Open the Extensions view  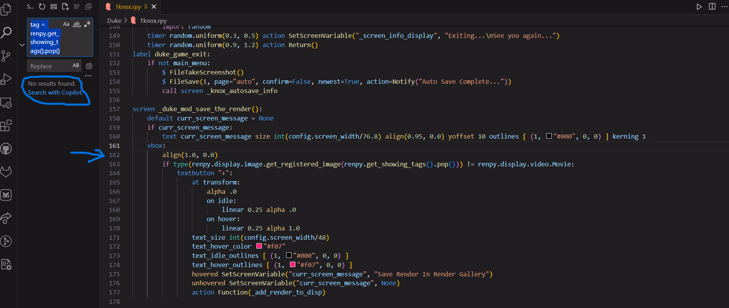(x=6, y=125)
